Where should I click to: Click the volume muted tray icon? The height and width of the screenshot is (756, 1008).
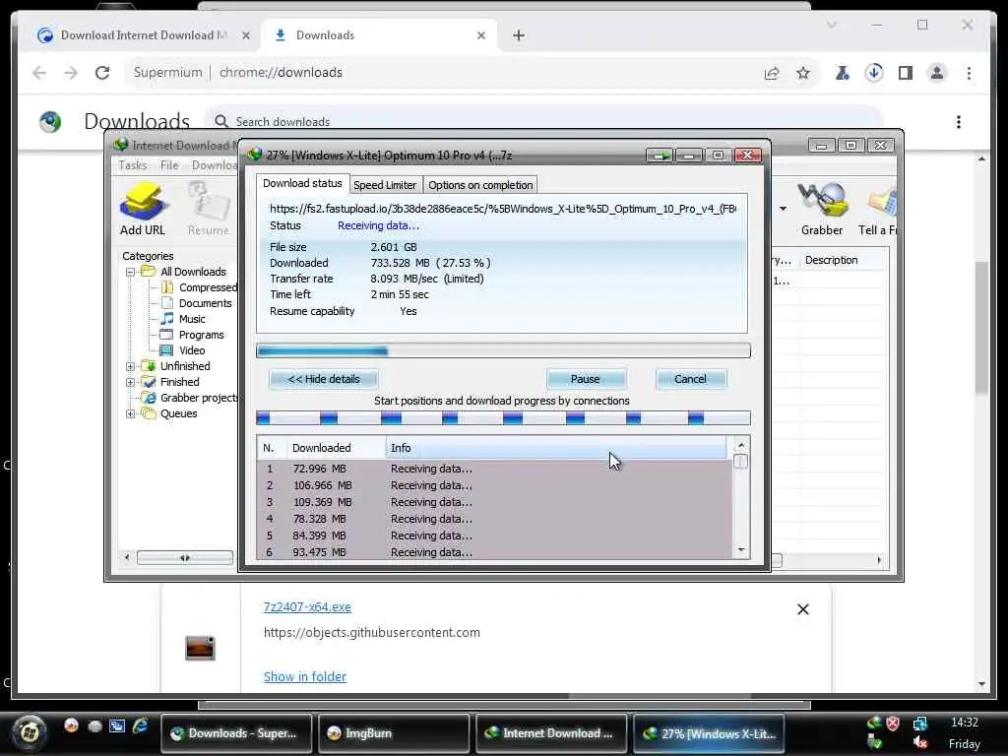click(920, 742)
